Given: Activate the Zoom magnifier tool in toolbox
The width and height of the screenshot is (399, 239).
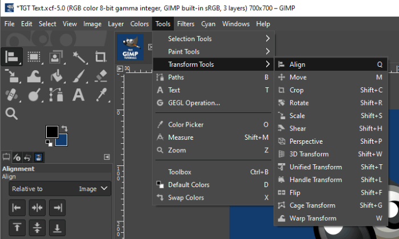Looking at the screenshot, I should coord(11,114).
